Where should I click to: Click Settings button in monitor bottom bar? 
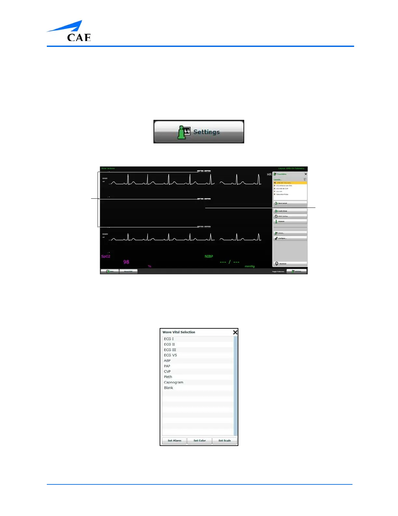tap(297, 271)
